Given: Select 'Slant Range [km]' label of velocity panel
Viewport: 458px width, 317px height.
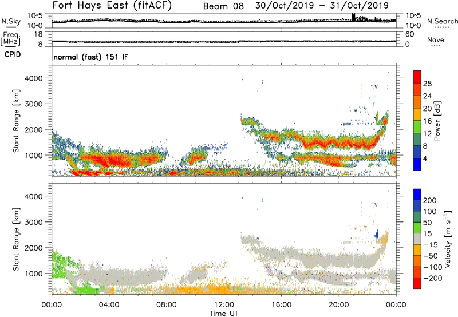Looking at the screenshot, I should coord(16,239).
